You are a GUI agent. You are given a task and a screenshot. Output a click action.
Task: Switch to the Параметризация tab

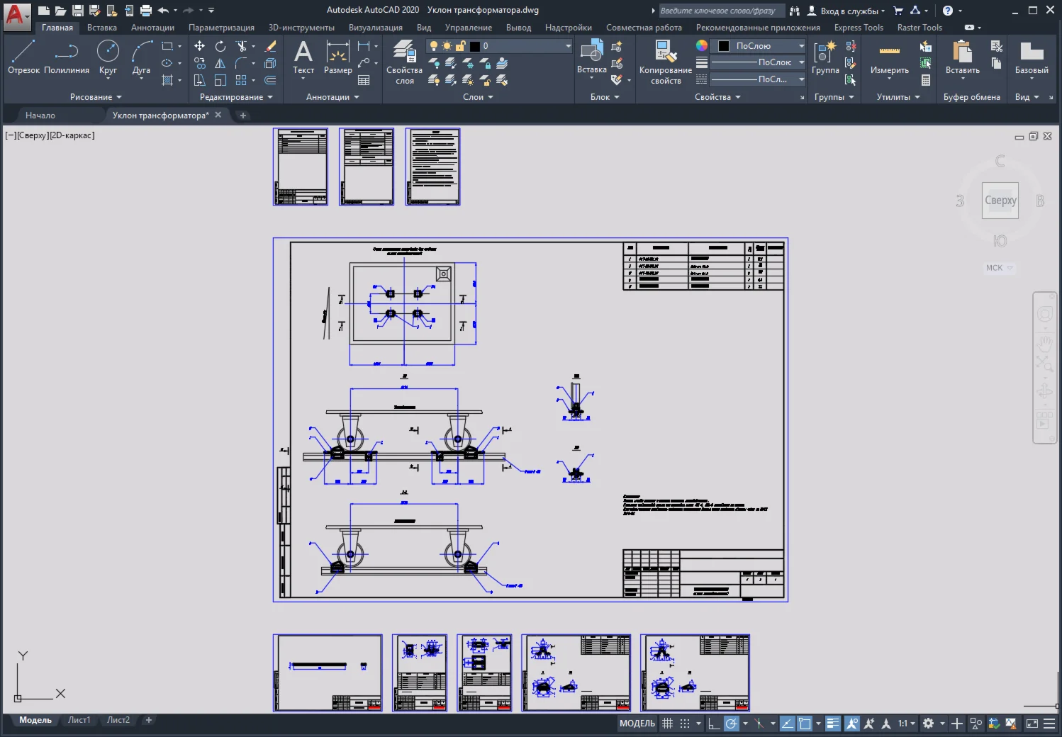pos(221,28)
